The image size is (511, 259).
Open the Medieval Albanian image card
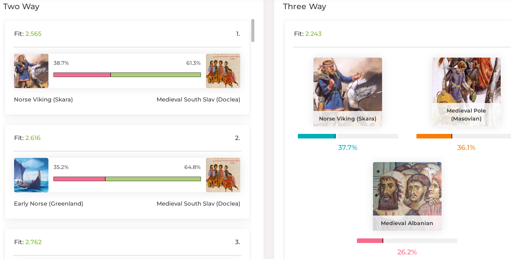click(x=407, y=196)
